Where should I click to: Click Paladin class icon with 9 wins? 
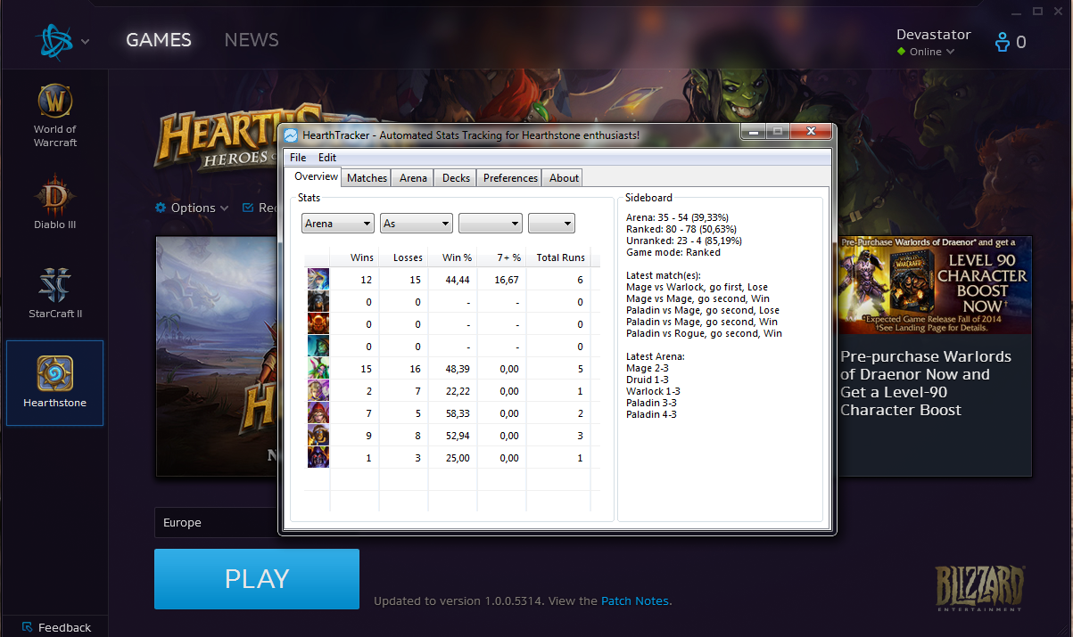point(318,436)
